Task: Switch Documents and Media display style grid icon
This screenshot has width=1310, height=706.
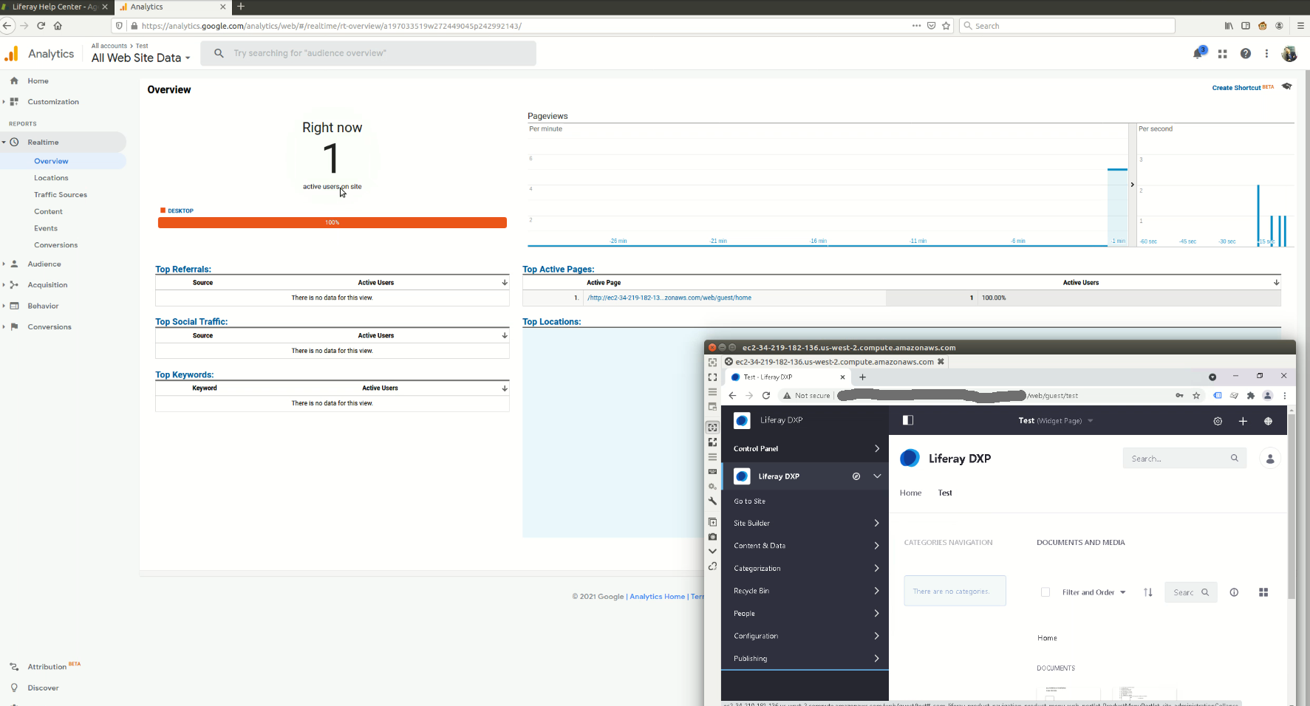Action: point(1263,592)
